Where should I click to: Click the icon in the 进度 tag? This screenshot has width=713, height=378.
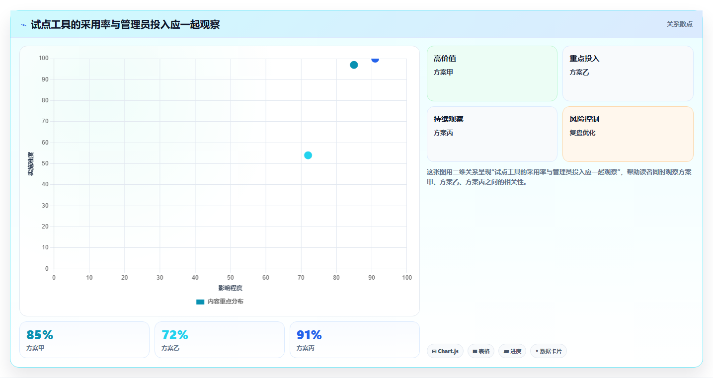point(506,351)
